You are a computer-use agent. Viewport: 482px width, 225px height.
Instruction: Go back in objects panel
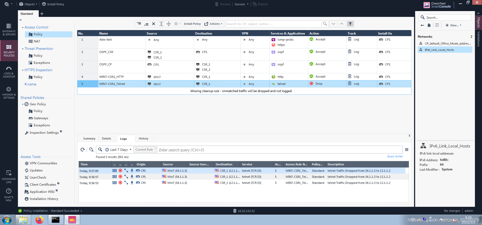click(x=422, y=25)
